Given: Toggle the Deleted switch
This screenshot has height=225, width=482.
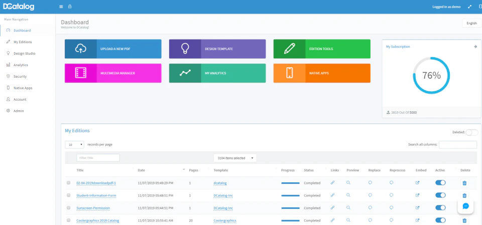Looking at the screenshot, I should (x=472, y=132).
